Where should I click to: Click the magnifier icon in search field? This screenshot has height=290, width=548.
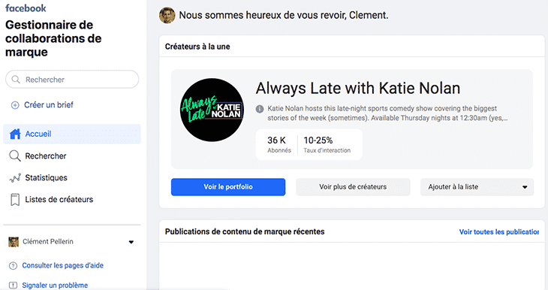tap(15, 80)
